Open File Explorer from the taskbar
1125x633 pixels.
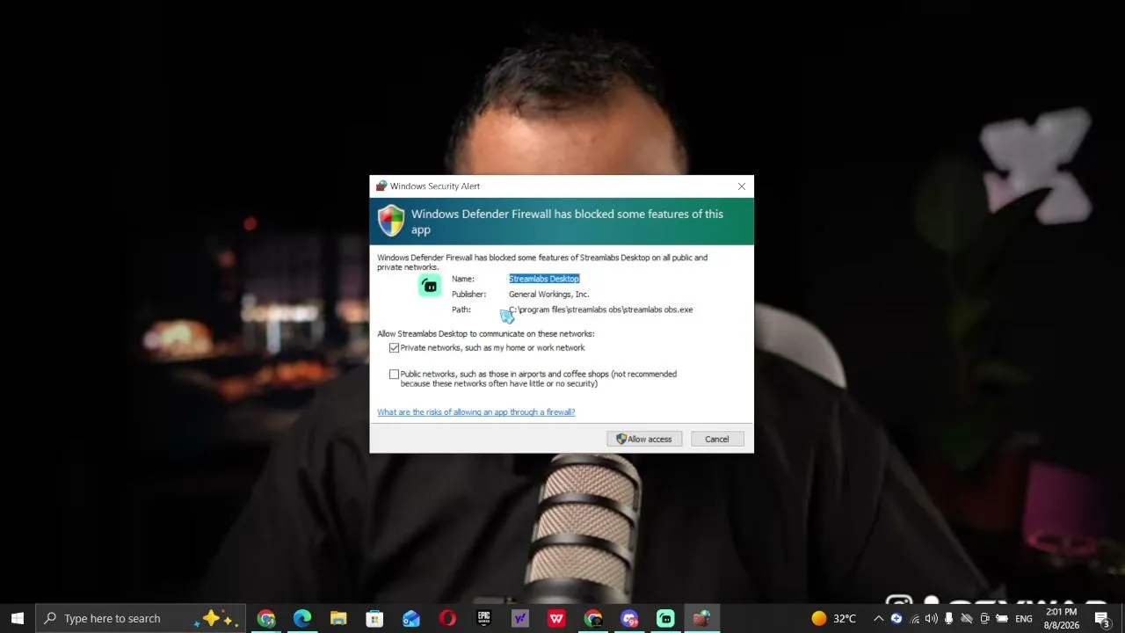pyautogui.click(x=338, y=618)
